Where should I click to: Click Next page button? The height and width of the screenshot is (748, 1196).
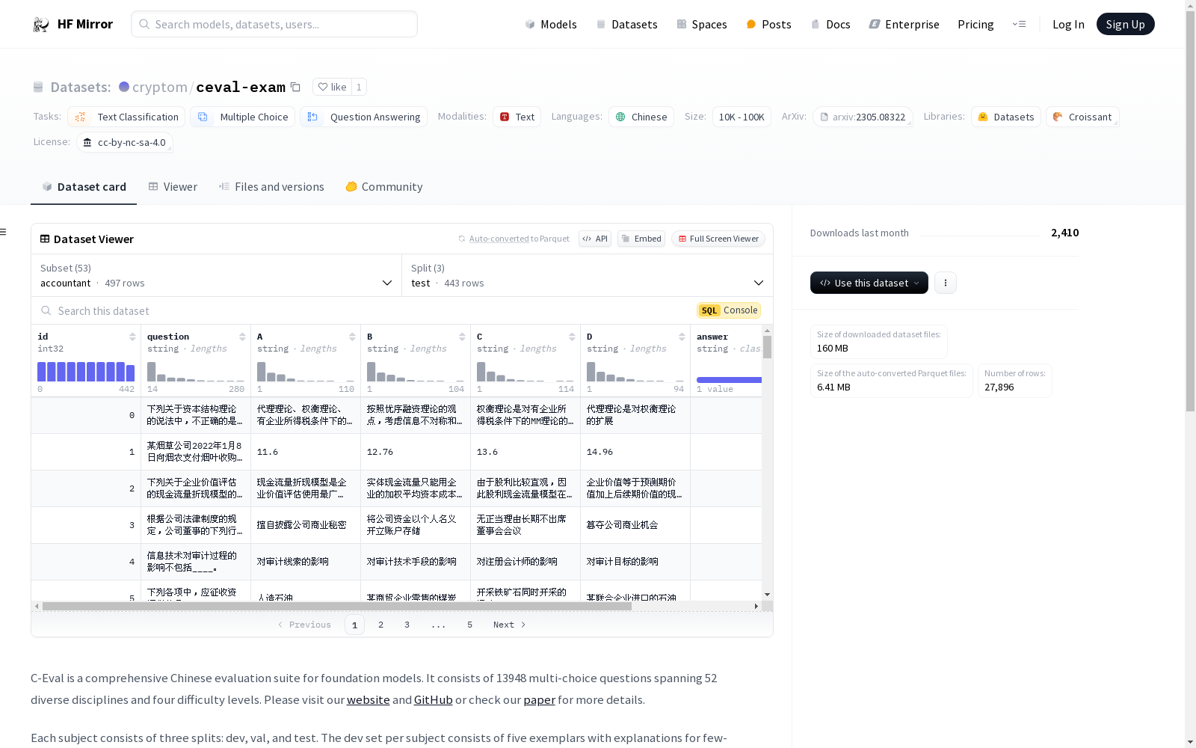pos(509,625)
